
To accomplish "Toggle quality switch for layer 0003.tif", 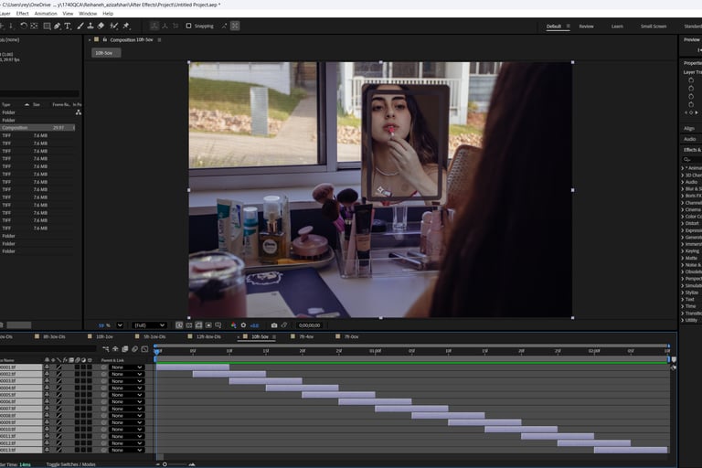I will (58, 381).
